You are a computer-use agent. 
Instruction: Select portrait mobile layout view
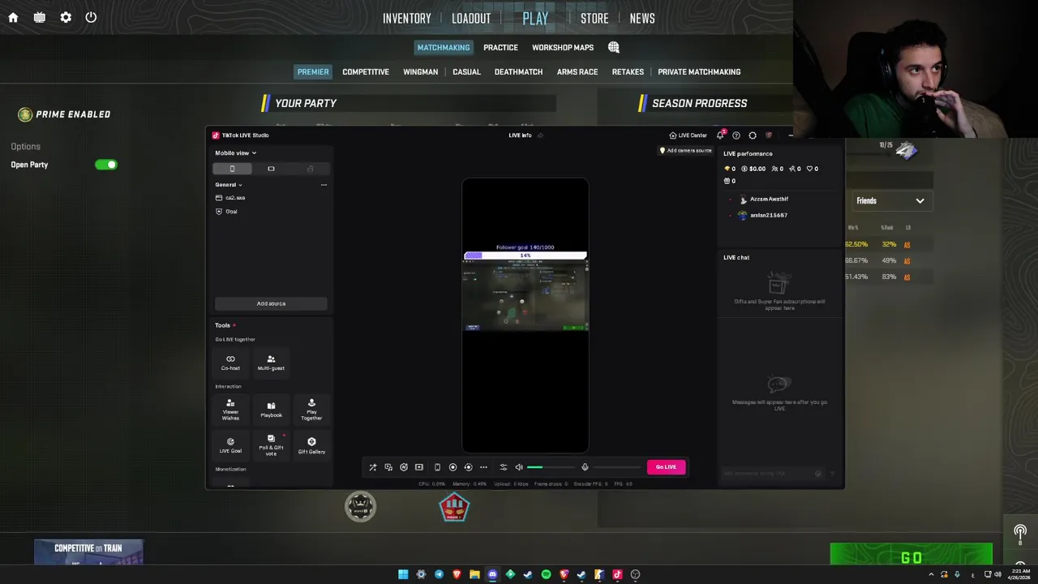pos(232,169)
